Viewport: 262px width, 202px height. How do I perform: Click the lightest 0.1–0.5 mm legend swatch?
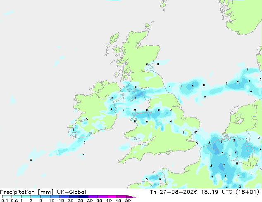tap(7, 197)
